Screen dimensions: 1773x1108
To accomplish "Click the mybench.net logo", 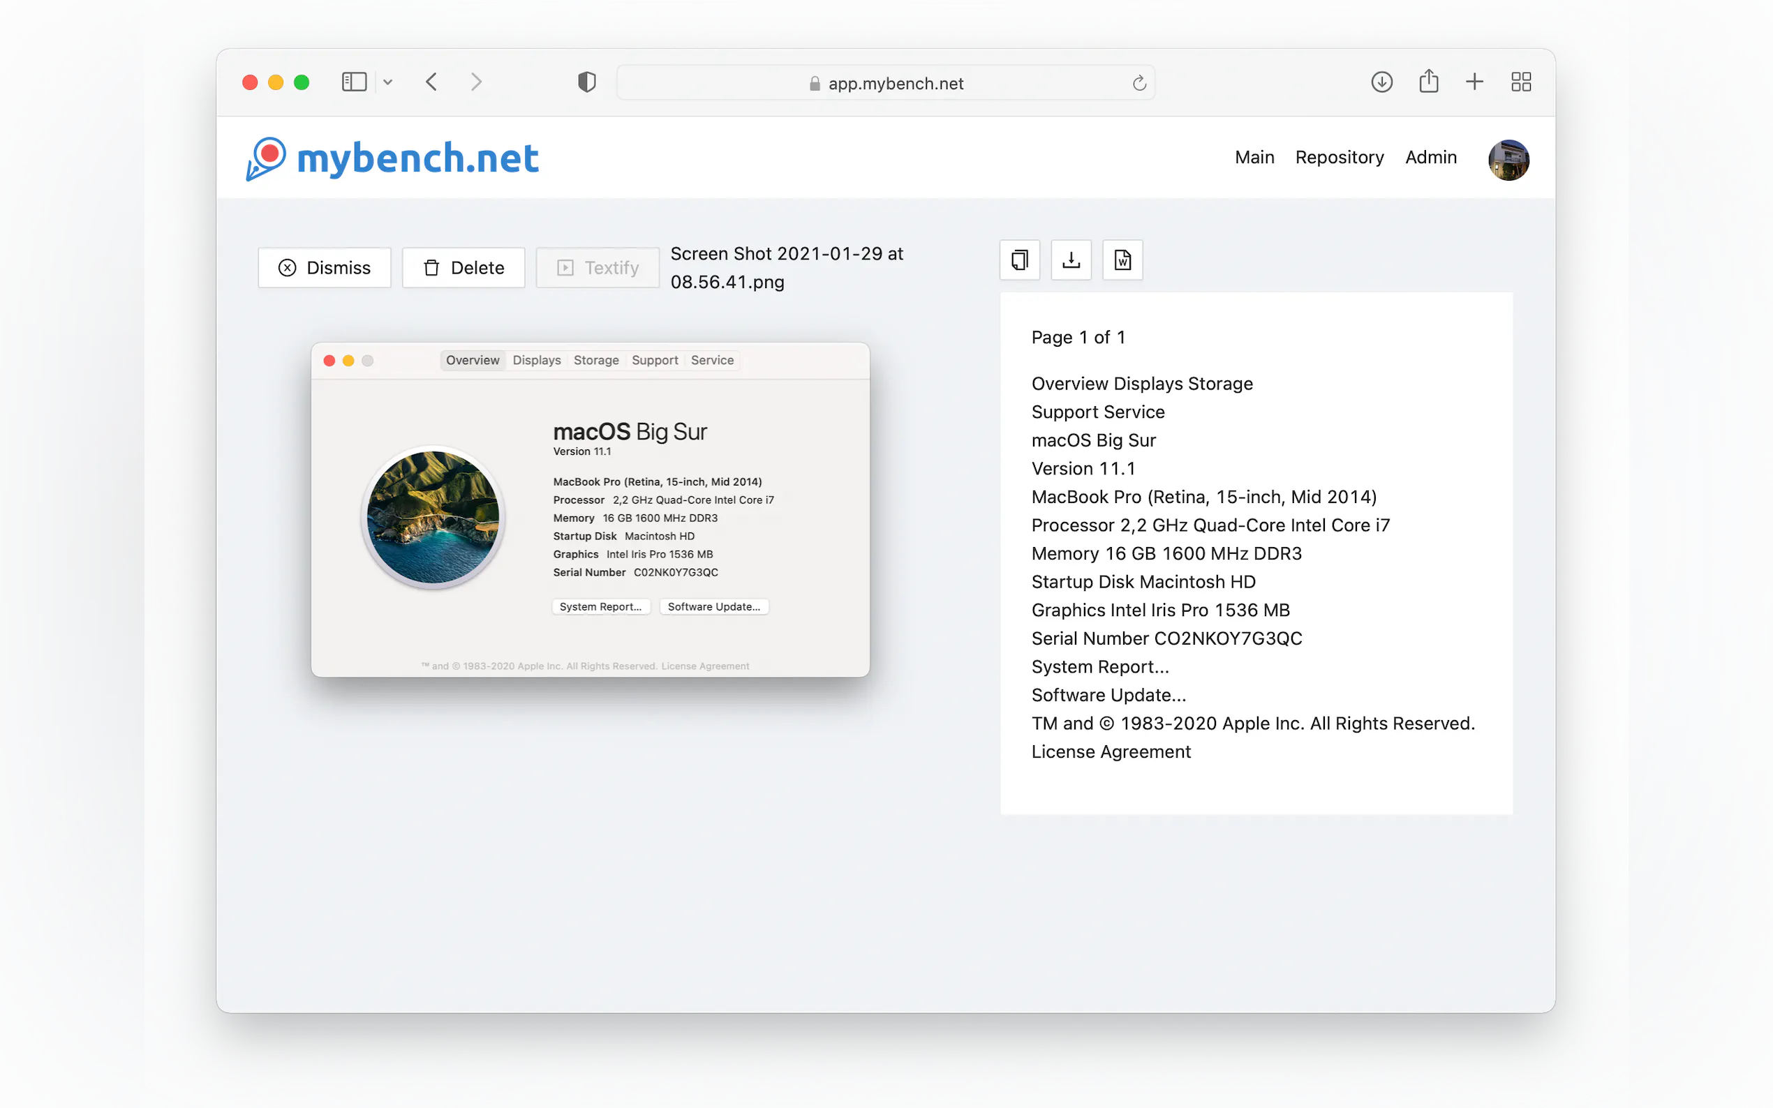I will [393, 158].
